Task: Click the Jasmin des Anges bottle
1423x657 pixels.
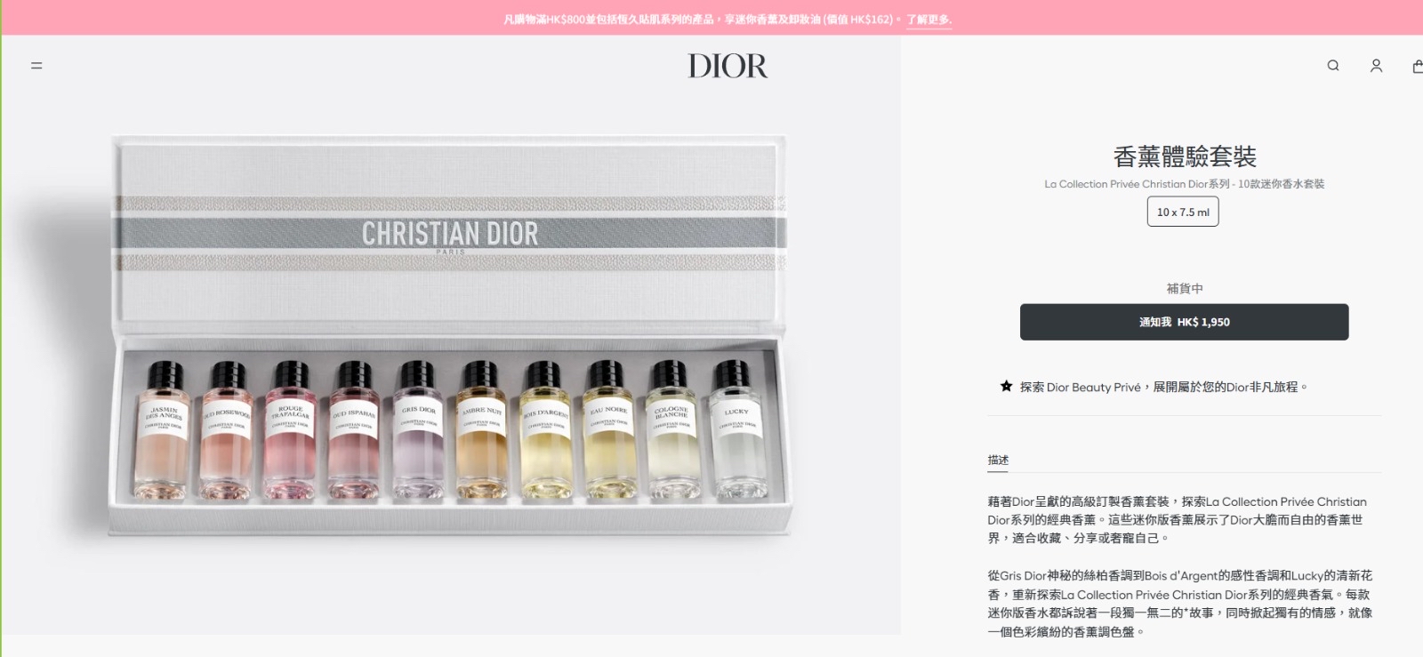Action: click(x=164, y=429)
